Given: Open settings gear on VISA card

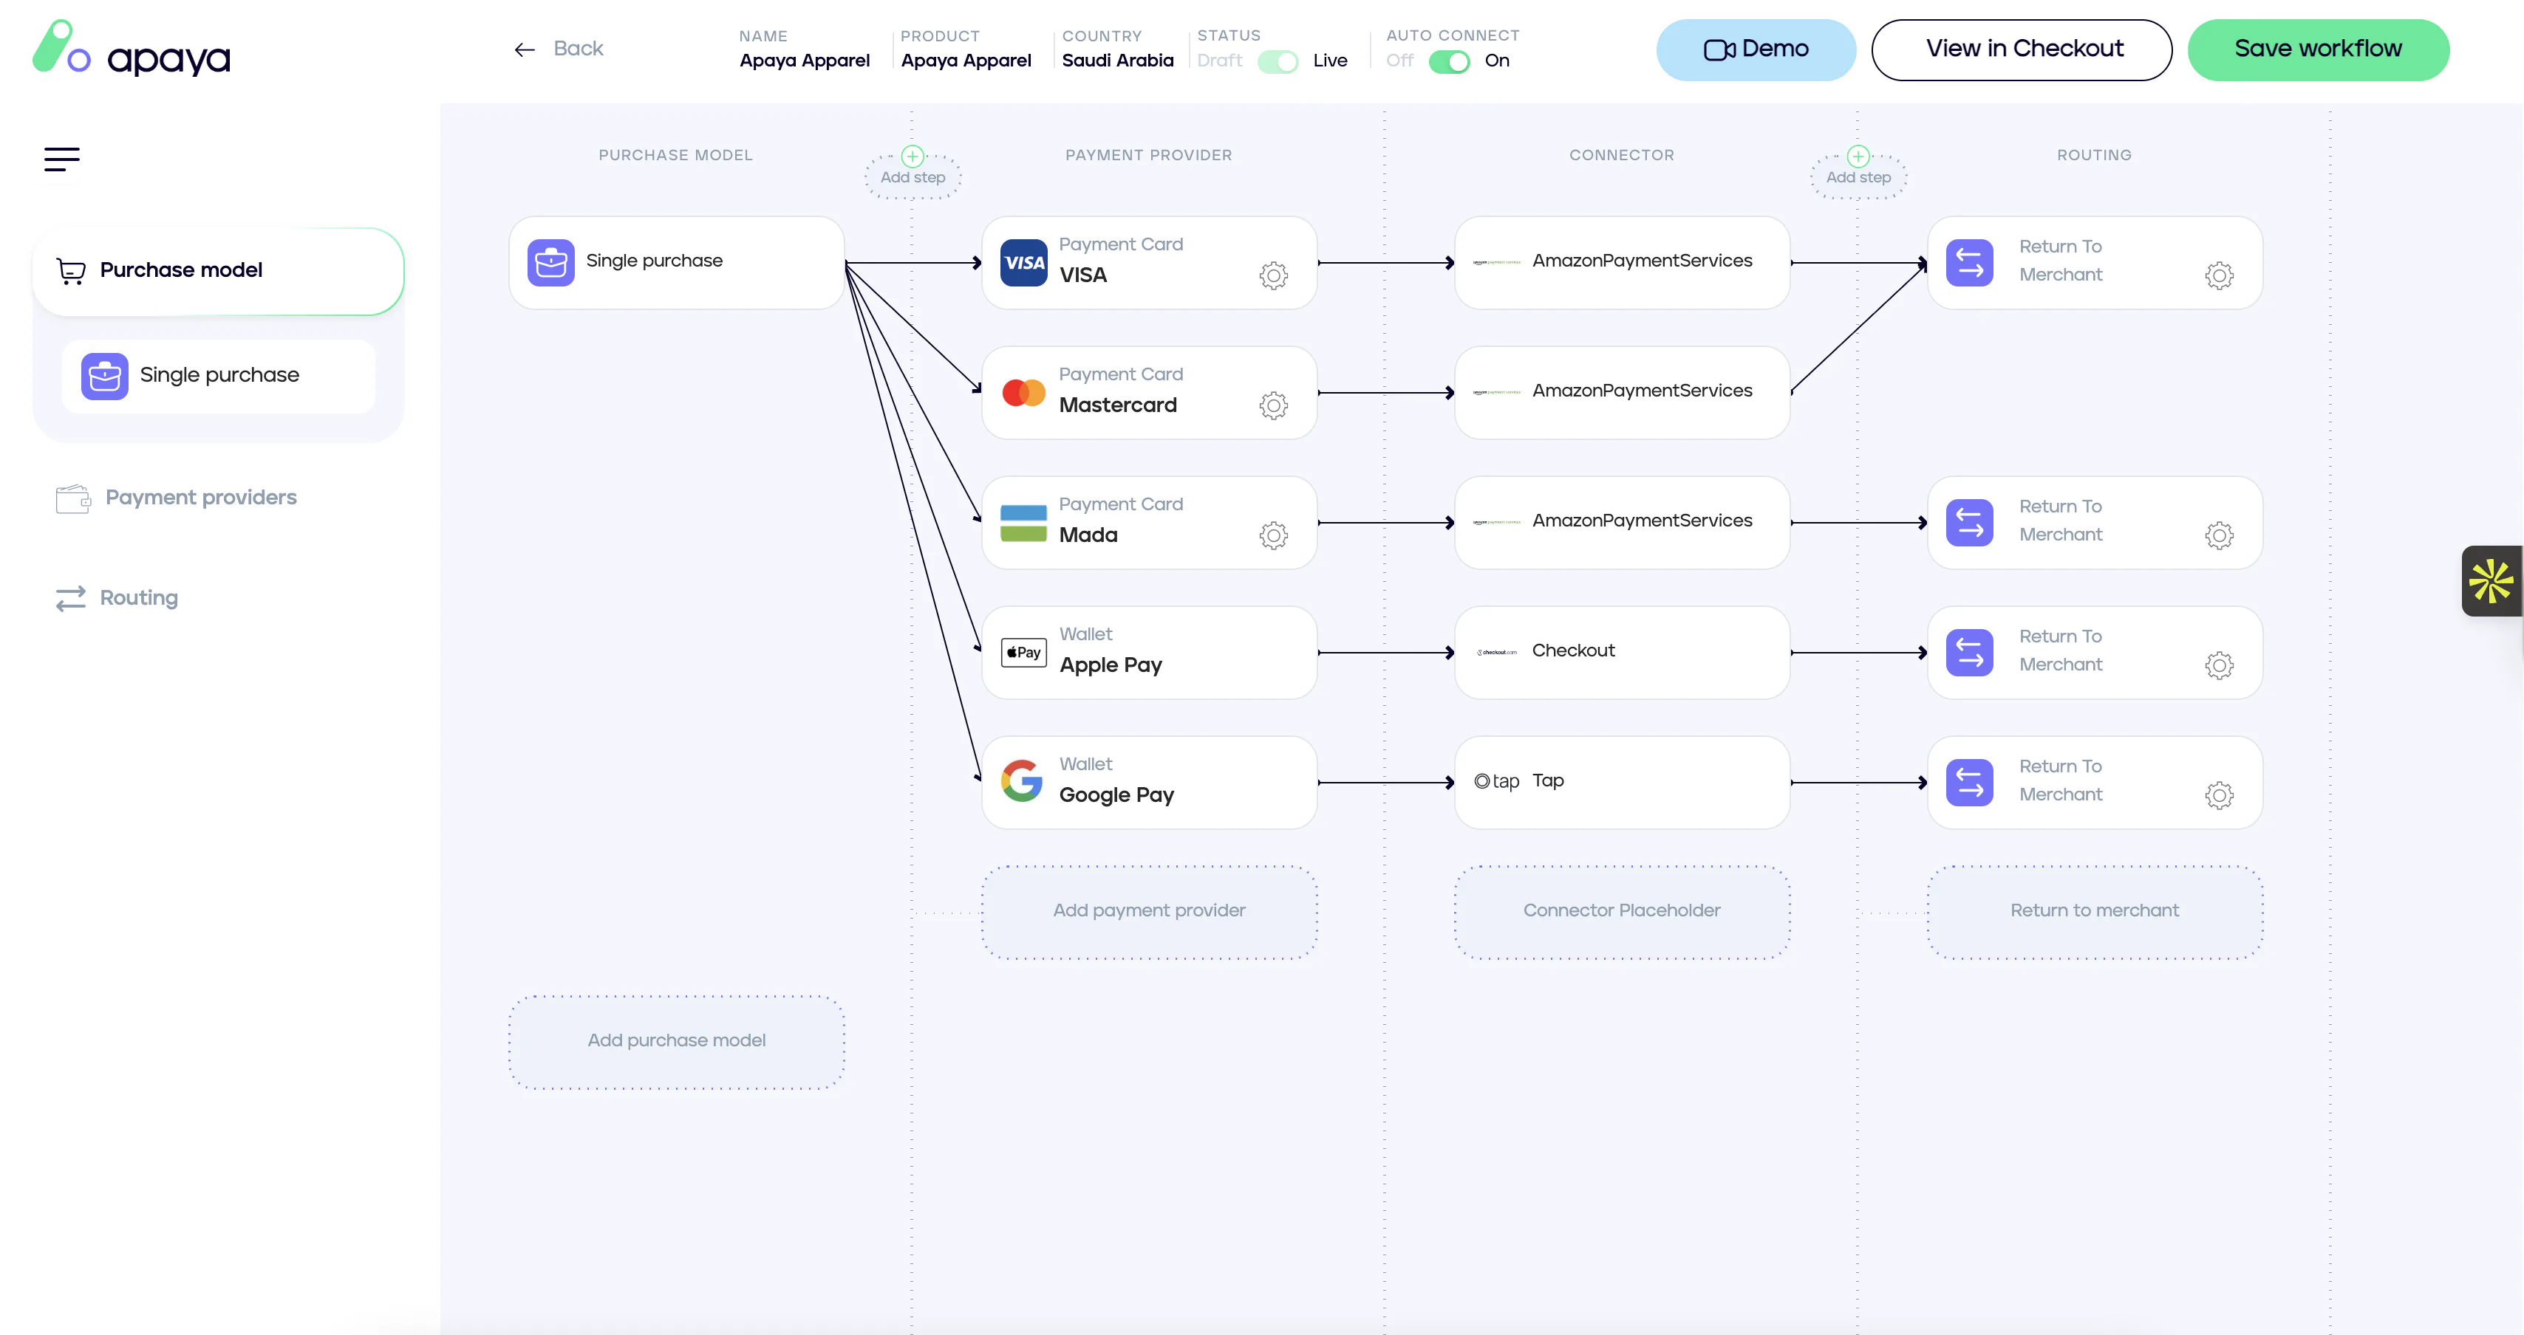Looking at the screenshot, I should (1273, 275).
